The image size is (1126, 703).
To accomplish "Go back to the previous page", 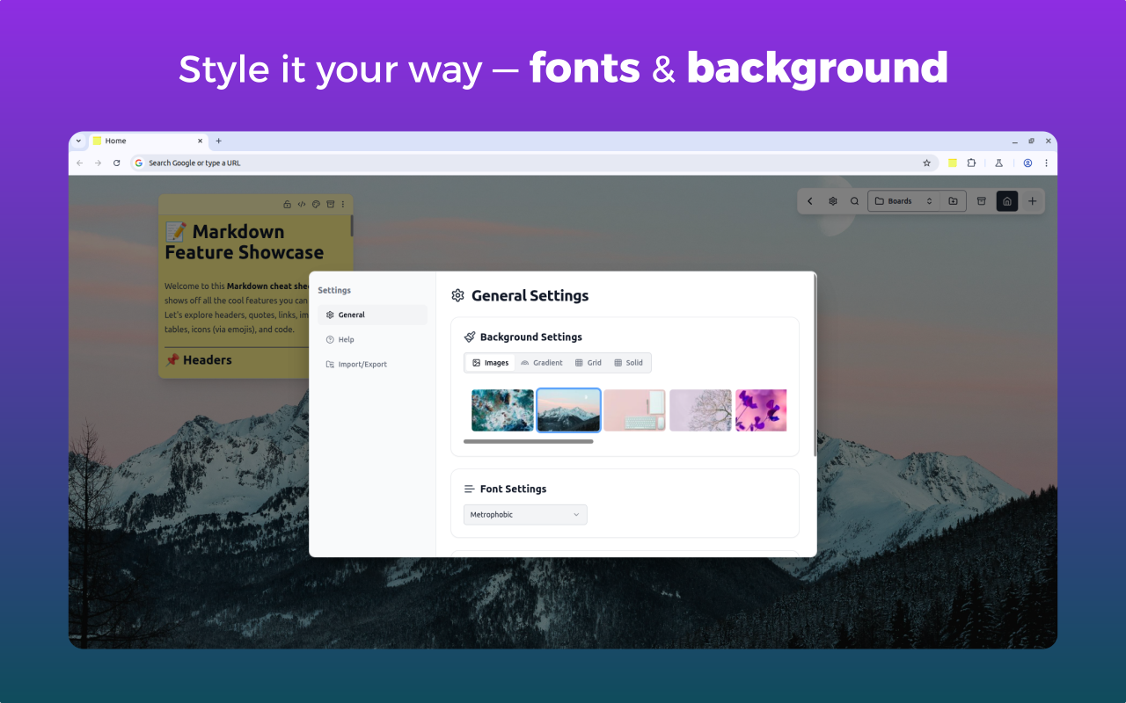I will point(79,163).
